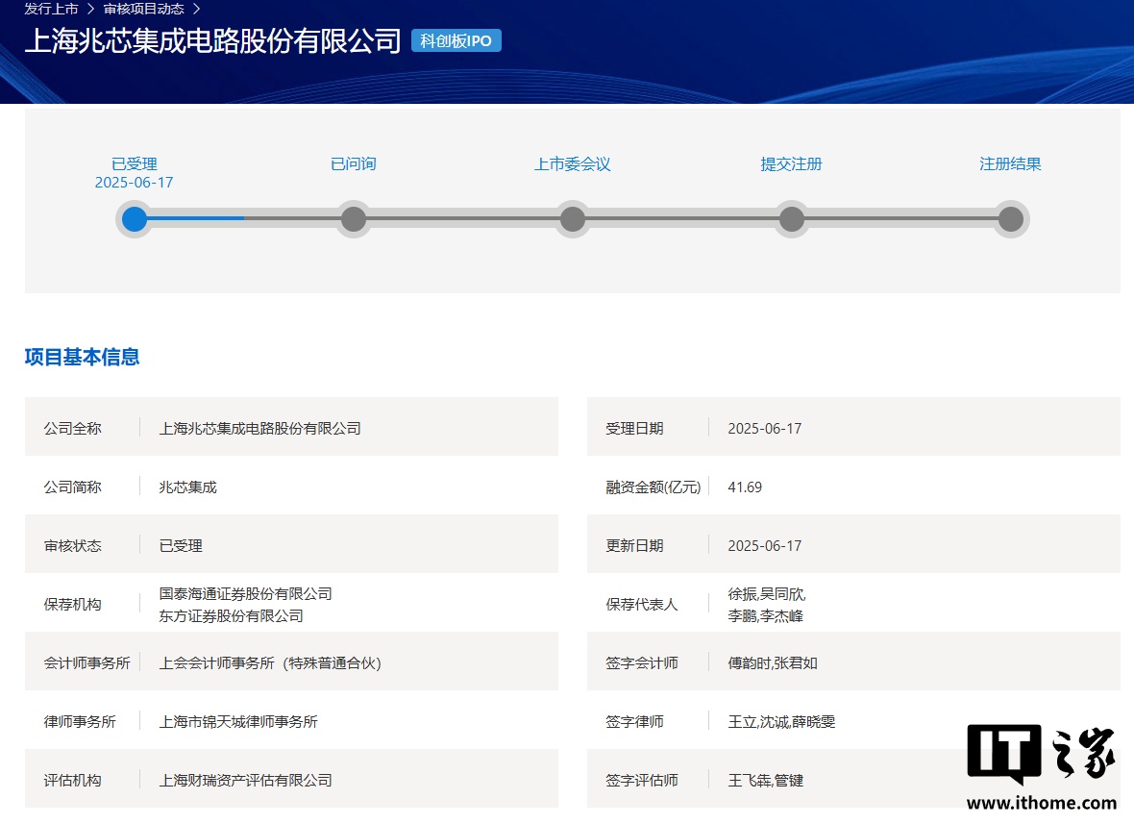This screenshot has width=1134, height=824.
Task: Click the representatives 徐振,吴同欣
Action: [767, 594]
